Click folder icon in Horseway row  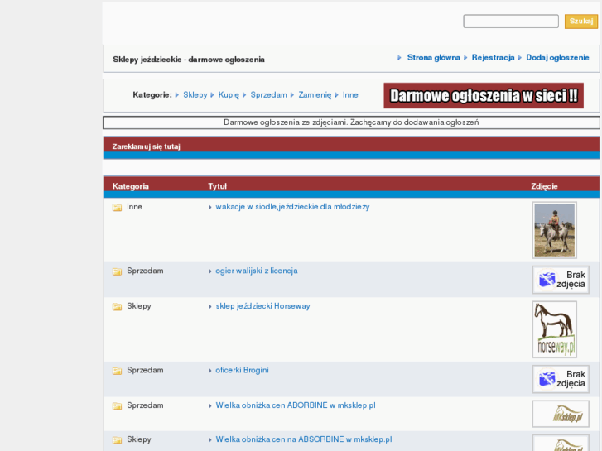[x=117, y=307]
